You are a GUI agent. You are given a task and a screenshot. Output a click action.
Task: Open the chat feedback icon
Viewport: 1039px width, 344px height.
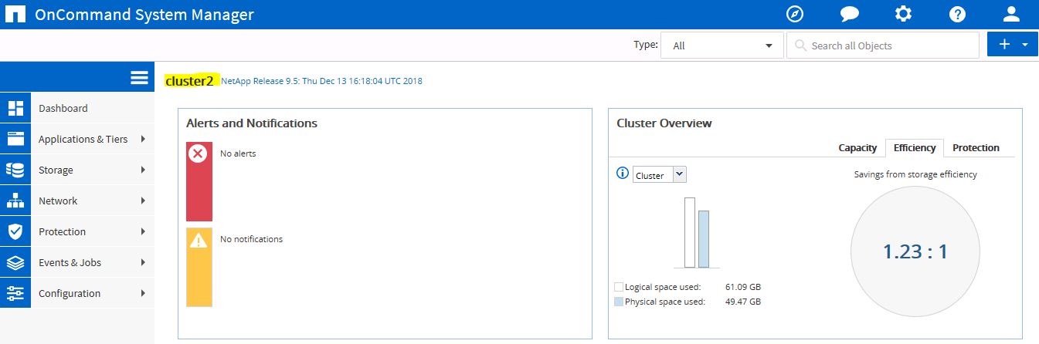click(850, 15)
